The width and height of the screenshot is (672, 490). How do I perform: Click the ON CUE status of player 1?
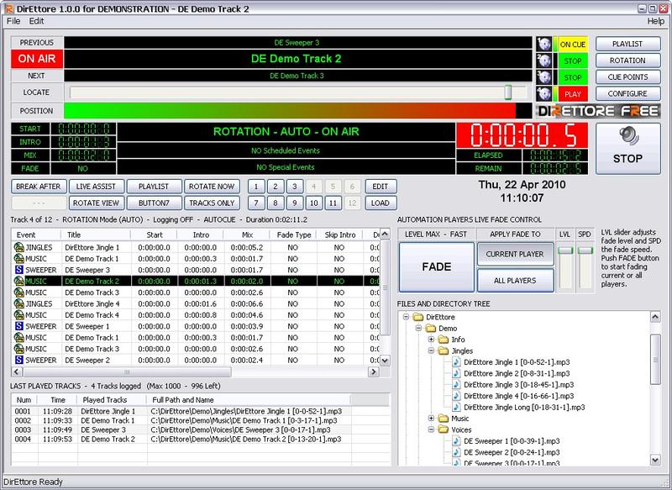[573, 45]
